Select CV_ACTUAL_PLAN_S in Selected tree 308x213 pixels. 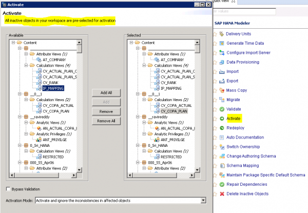pyautogui.click(x=178, y=77)
